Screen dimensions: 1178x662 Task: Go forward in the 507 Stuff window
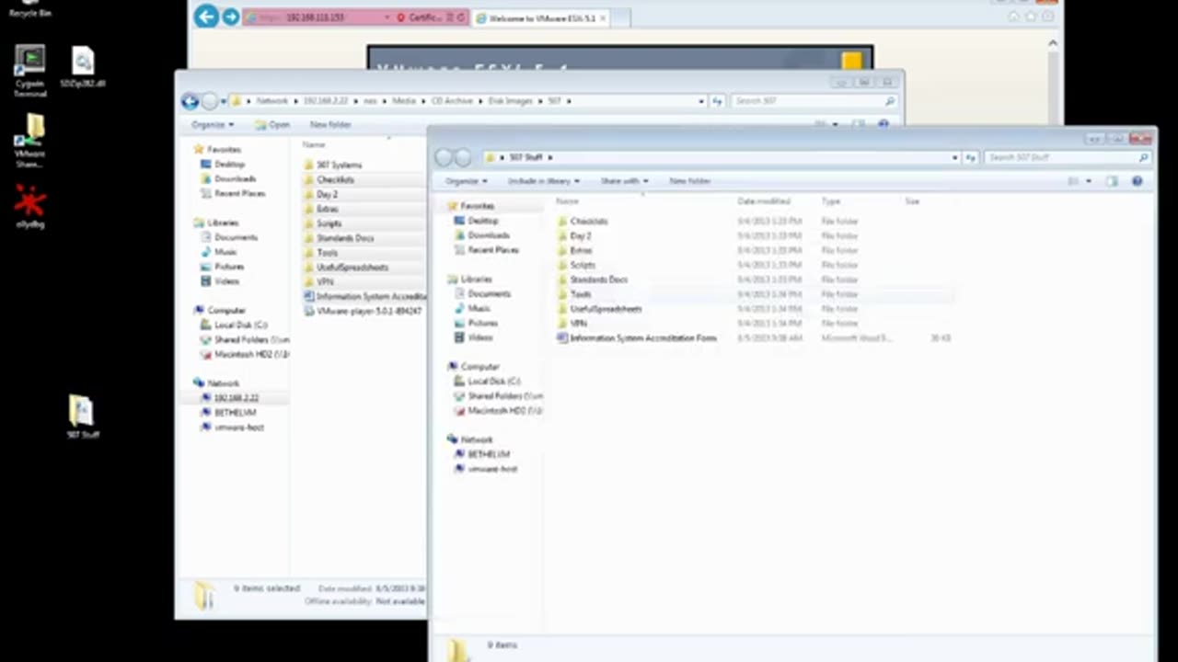(x=462, y=157)
